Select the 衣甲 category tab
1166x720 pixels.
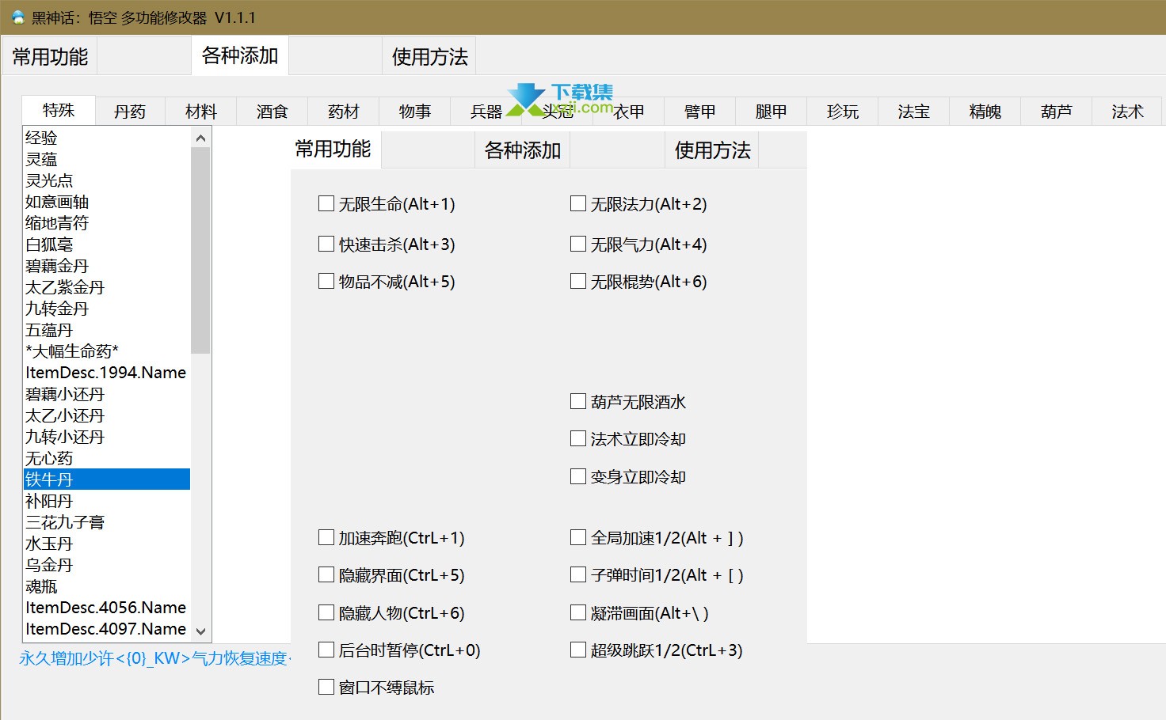[x=629, y=112]
